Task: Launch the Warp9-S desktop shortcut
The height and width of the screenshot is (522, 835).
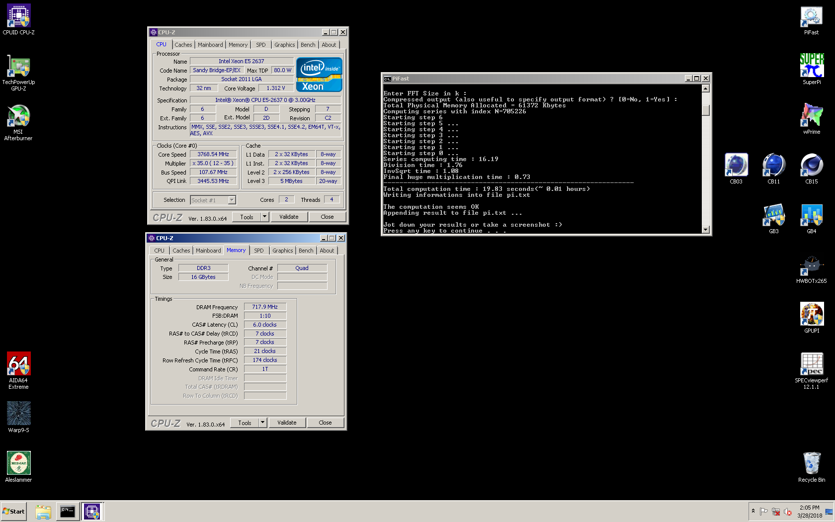Action: tap(18, 417)
